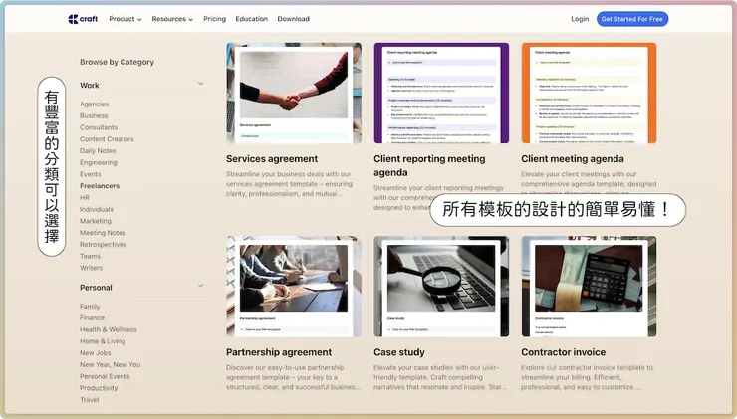
Task: Click the Login link
Action: (x=580, y=19)
